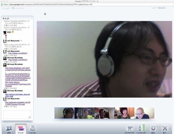
Task: Click own avatar beside 自分 message
Action: tap(5, 33)
